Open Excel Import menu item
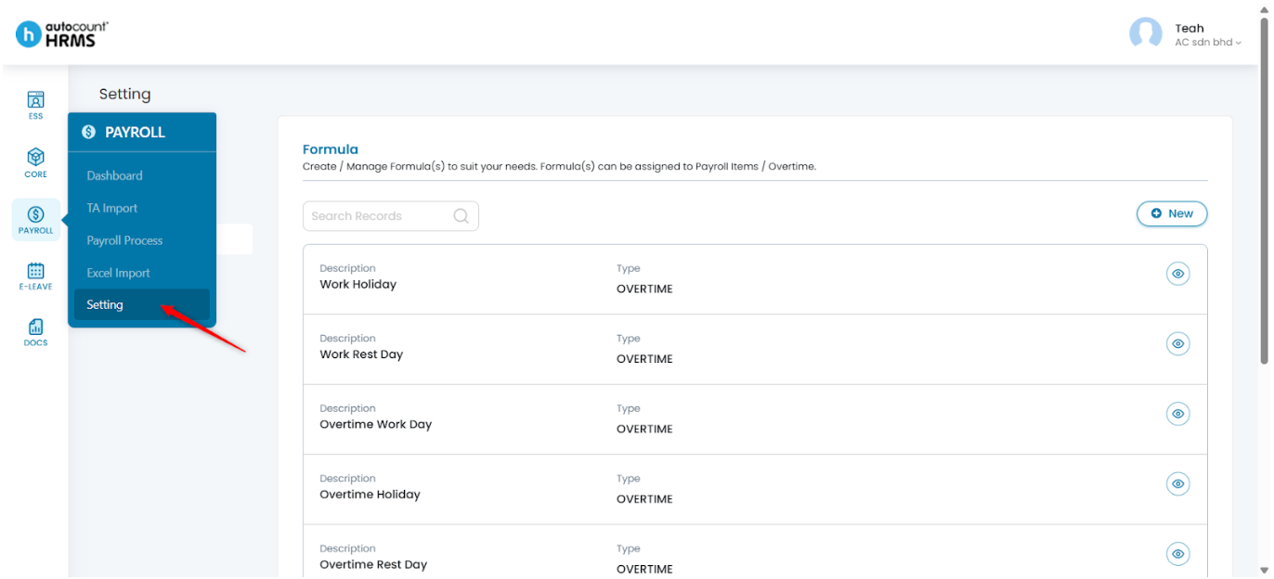The height and width of the screenshot is (579, 1274). point(118,273)
